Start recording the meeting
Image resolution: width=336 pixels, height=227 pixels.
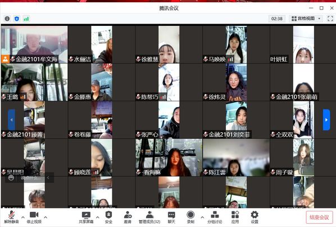pos(190,217)
